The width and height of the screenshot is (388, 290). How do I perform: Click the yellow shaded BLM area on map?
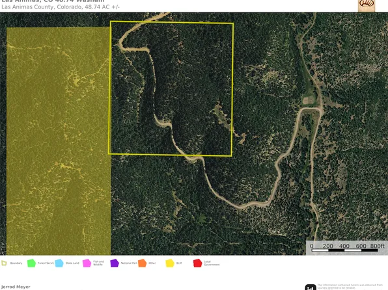pyautogui.click(x=59, y=141)
